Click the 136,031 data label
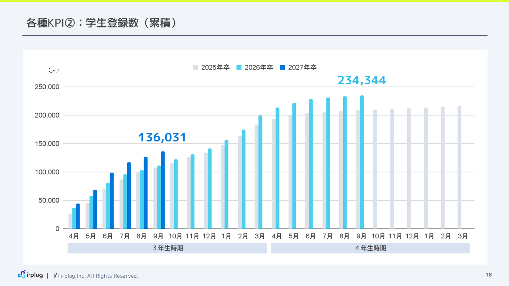Image resolution: width=509 pixels, height=286 pixels. tap(162, 137)
